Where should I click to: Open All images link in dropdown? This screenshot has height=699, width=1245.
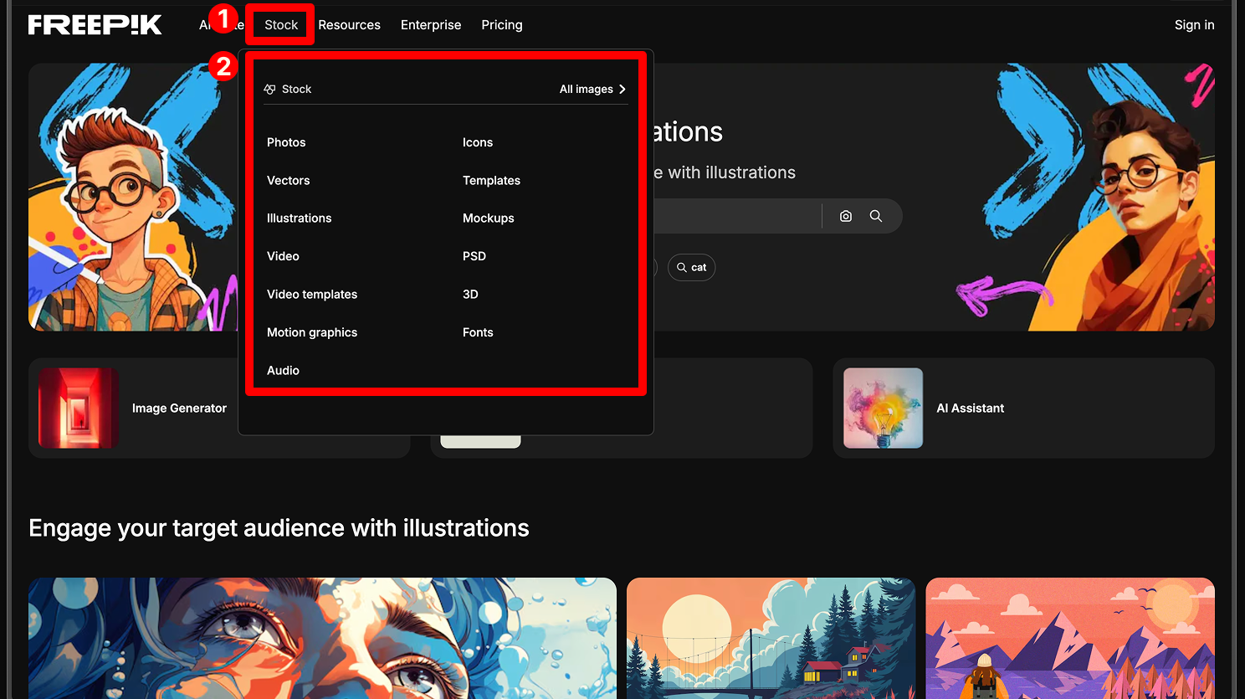coord(587,89)
